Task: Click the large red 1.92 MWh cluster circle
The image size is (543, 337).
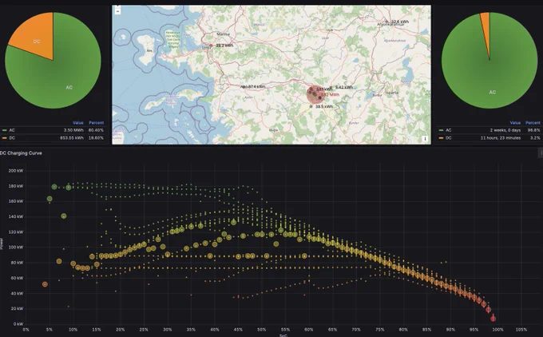Action: click(x=315, y=95)
